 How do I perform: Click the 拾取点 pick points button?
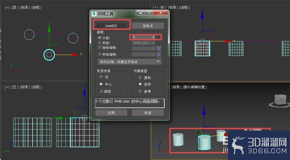pyautogui.click(x=148, y=26)
